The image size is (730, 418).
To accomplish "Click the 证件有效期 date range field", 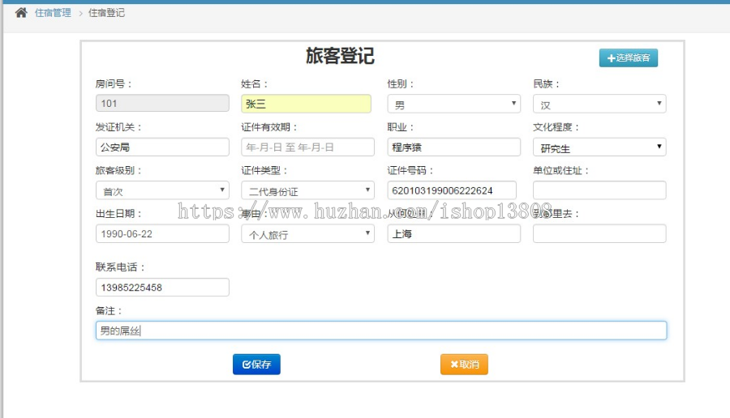I will pyautogui.click(x=307, y=147).
